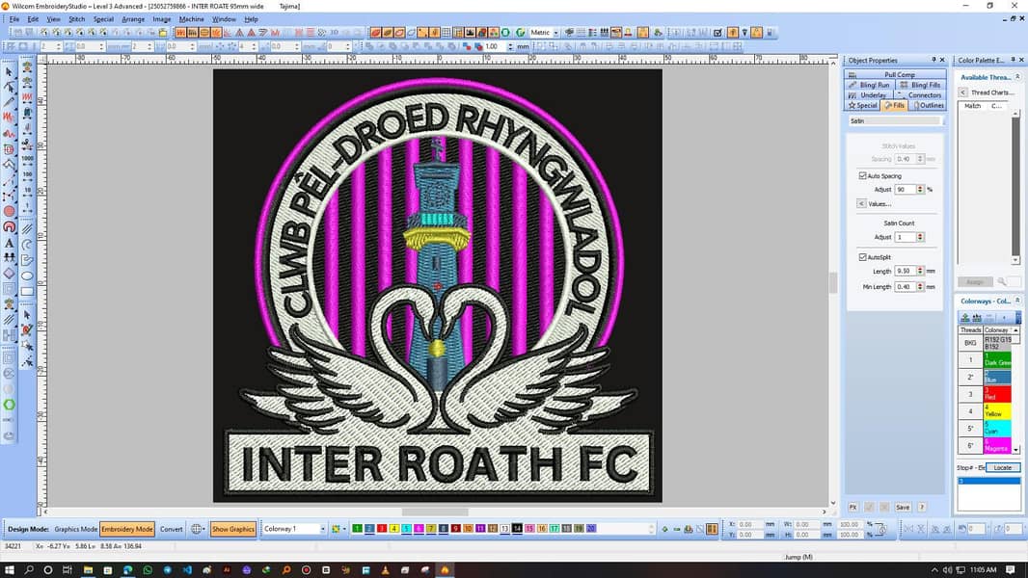Toggle the grid display icon

446,33
